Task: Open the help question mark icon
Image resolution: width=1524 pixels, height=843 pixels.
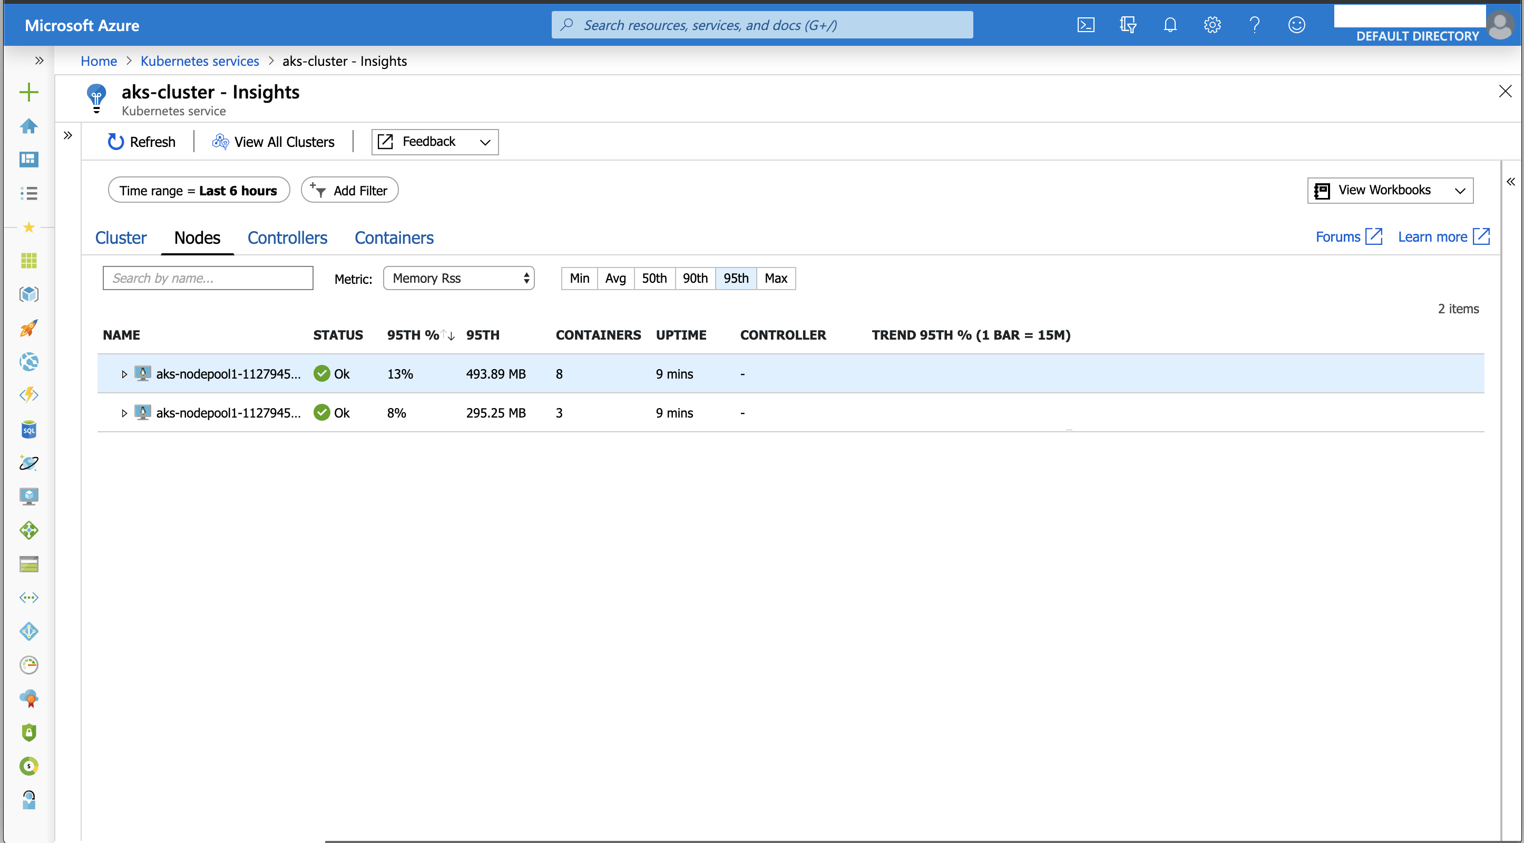Action: tap(1254, 25)
